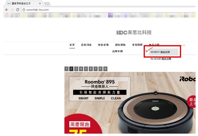Open the 最新消息 menu item
Viewport: 198px width, 136px height.
coord(86,45)
